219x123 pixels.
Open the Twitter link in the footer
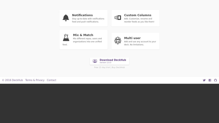[x=204, y=80]
